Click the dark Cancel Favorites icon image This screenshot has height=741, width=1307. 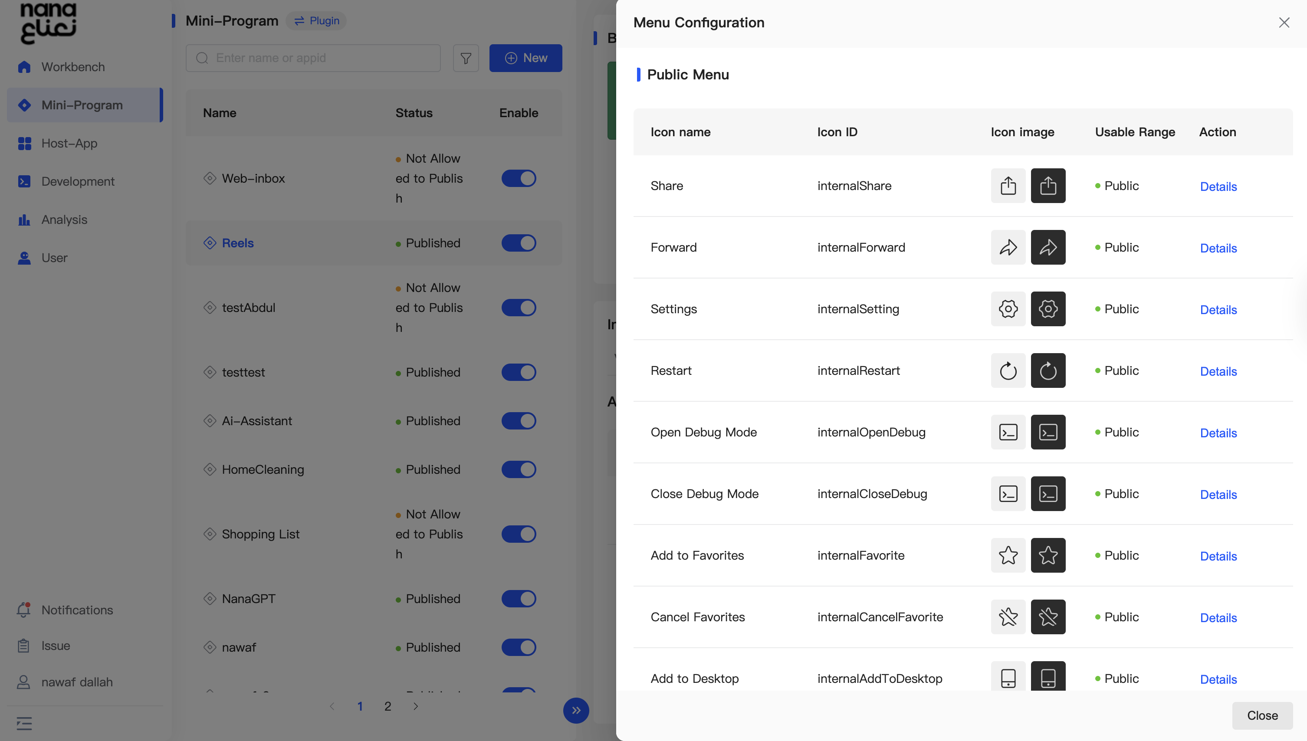coord(1048,617)
